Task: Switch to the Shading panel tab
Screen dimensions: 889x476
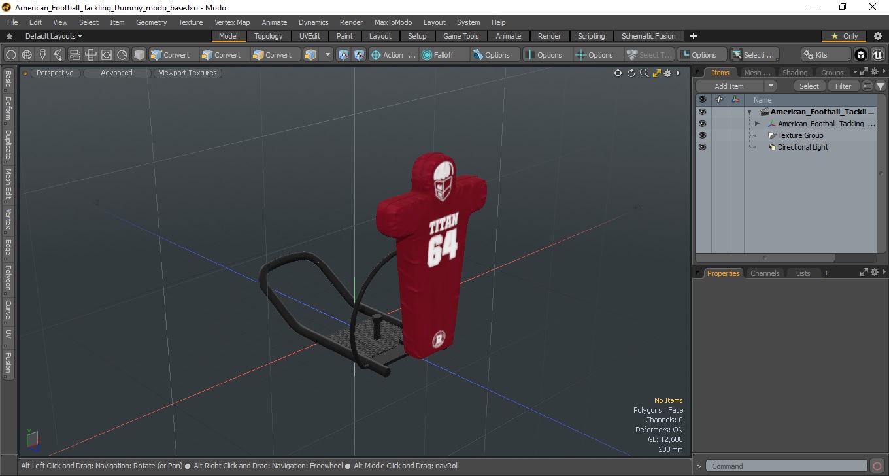Action: pos(795,73)
